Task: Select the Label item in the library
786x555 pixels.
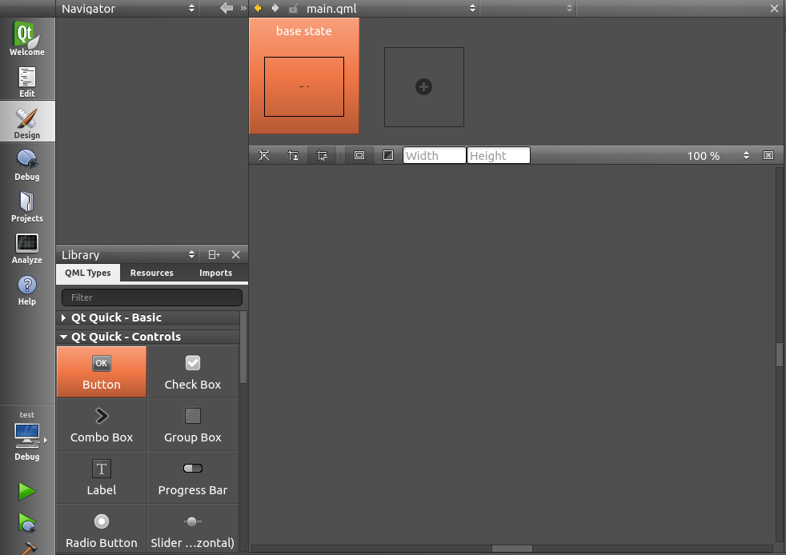Action: coord(102,477)
